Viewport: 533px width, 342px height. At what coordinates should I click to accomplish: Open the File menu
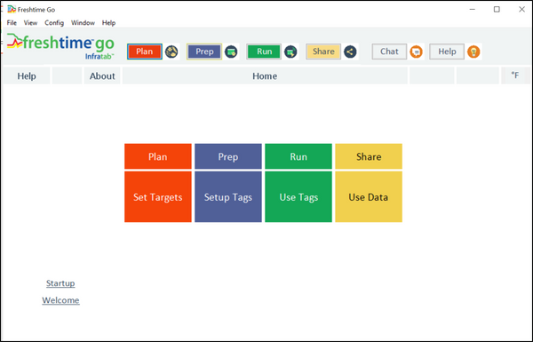[12, 23]
